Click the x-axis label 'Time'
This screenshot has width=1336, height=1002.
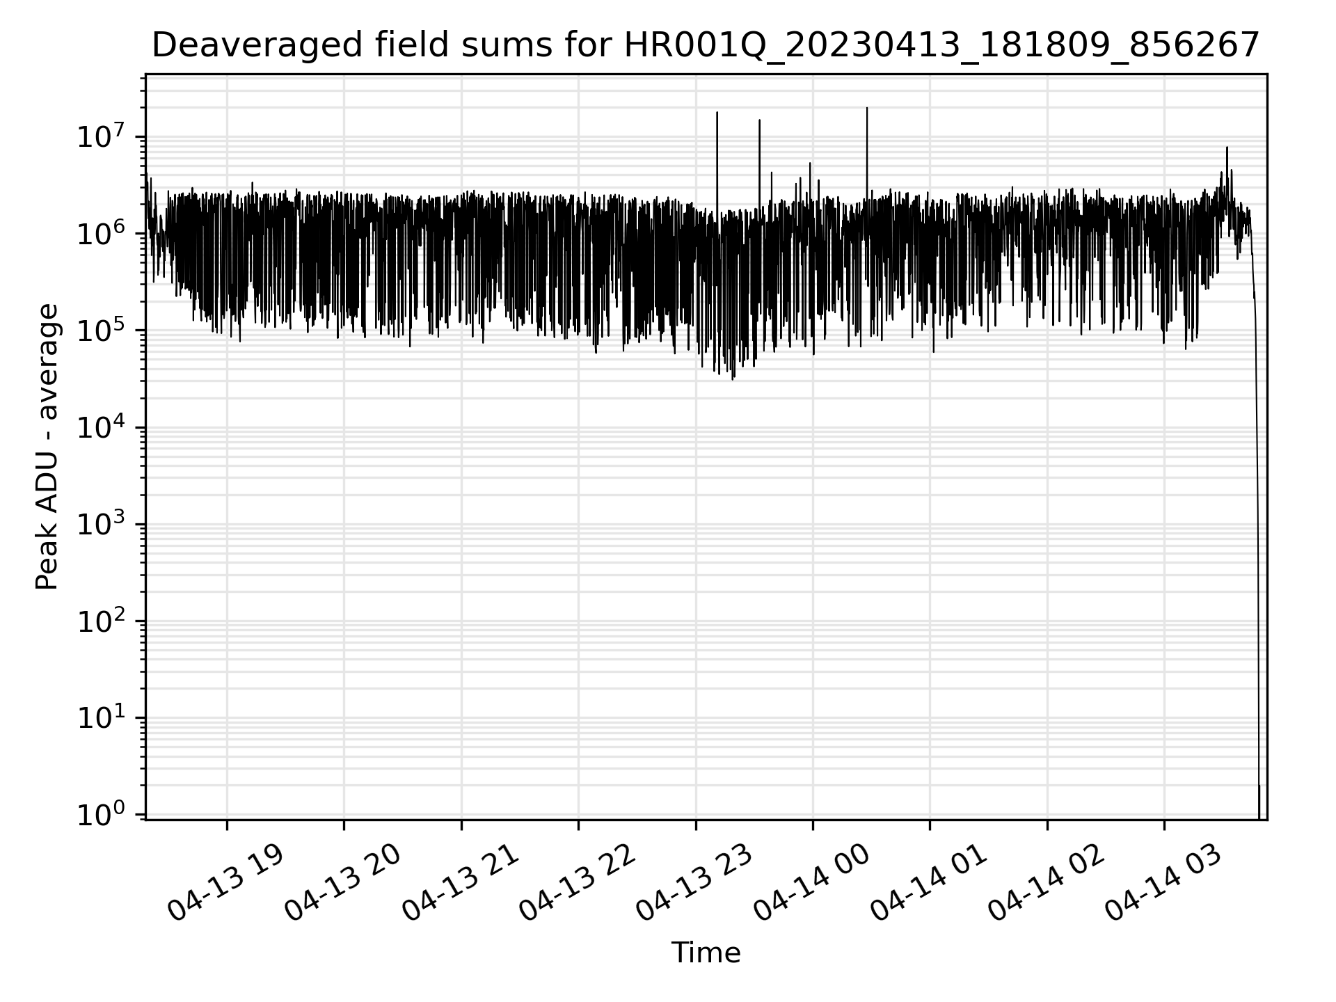coord(706,953)
